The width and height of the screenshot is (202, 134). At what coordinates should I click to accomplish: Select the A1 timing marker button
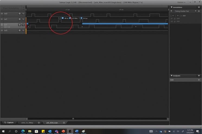tap(173, 16)
